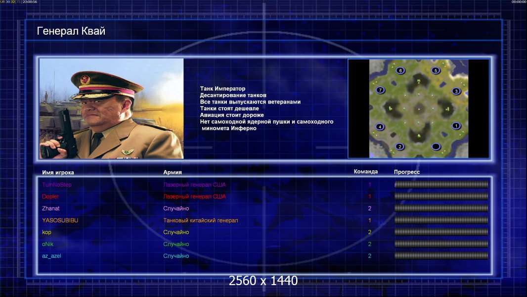This screenshot has width=527, height=297.
Task: Click 'Нет самоходной ядерной пушки' line
Action: click(266, 121)
